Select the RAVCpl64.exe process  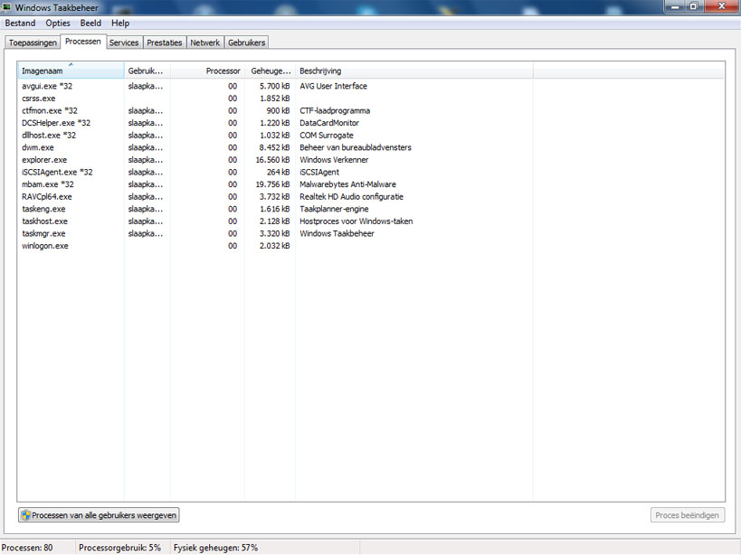pos(47,196)
